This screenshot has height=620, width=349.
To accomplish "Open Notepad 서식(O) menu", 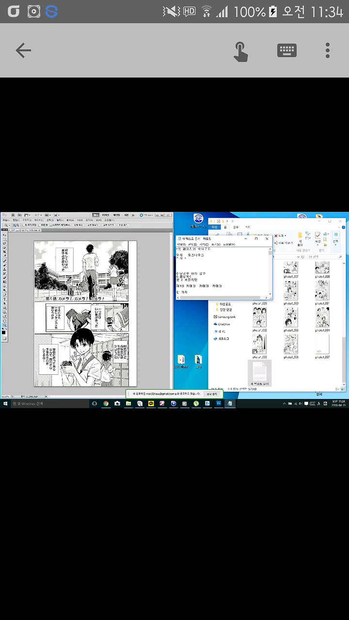I will [204, 244].
